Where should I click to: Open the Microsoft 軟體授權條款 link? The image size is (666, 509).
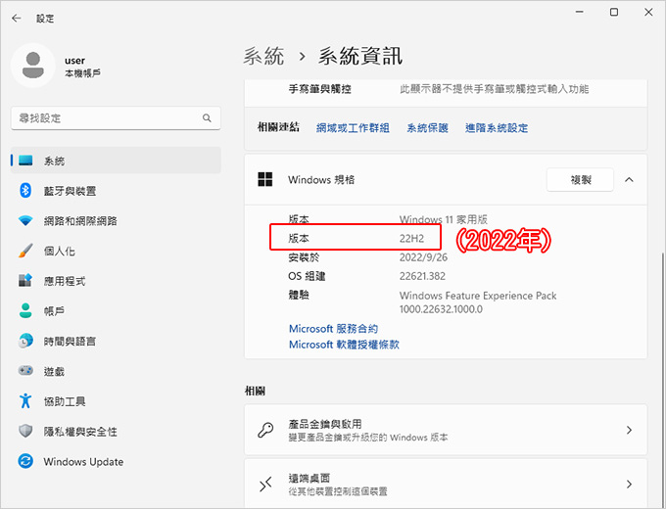[x=344, y=345]
